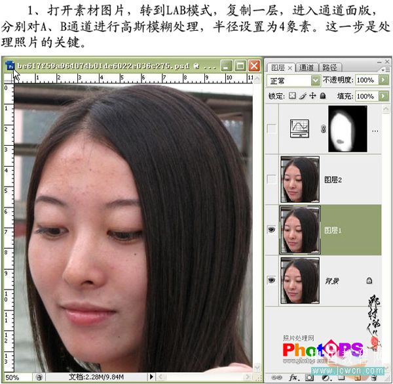393x384 pixels.
Task: Open the fx layer style menu
Action: tap(293, 377)
